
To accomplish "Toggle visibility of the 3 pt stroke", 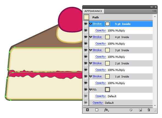I will click(86, 50).
